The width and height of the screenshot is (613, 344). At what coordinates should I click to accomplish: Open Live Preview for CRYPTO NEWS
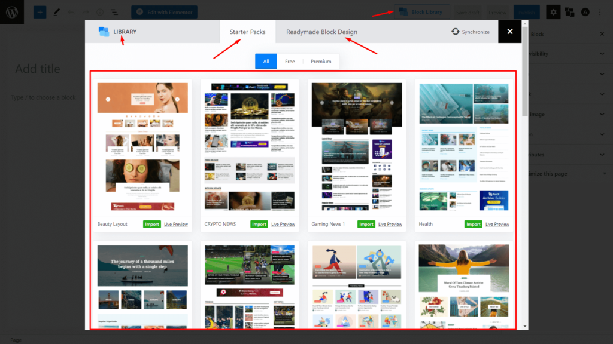click(283, 225)
